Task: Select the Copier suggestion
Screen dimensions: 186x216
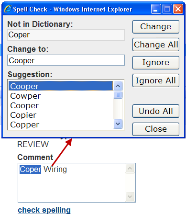Action: [x=61, y=115]
